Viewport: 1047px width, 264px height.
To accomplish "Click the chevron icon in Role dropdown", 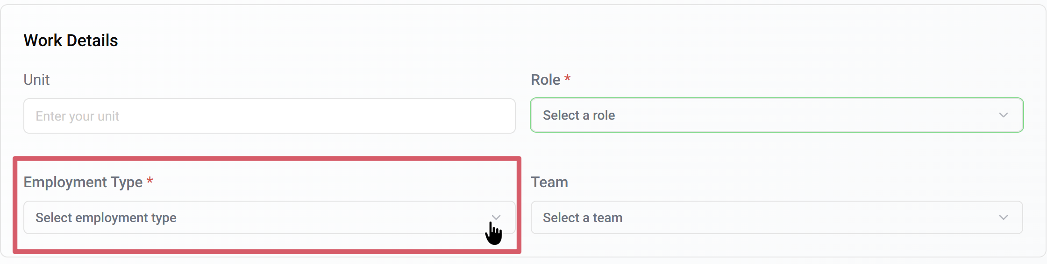I will click(x=1003, y=115).
